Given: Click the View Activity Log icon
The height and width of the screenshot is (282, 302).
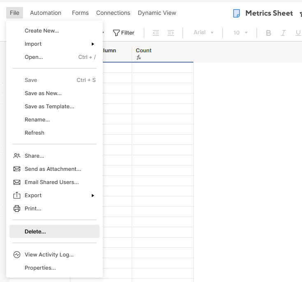Looking at the screenshot, I should [x=17, y=254].
